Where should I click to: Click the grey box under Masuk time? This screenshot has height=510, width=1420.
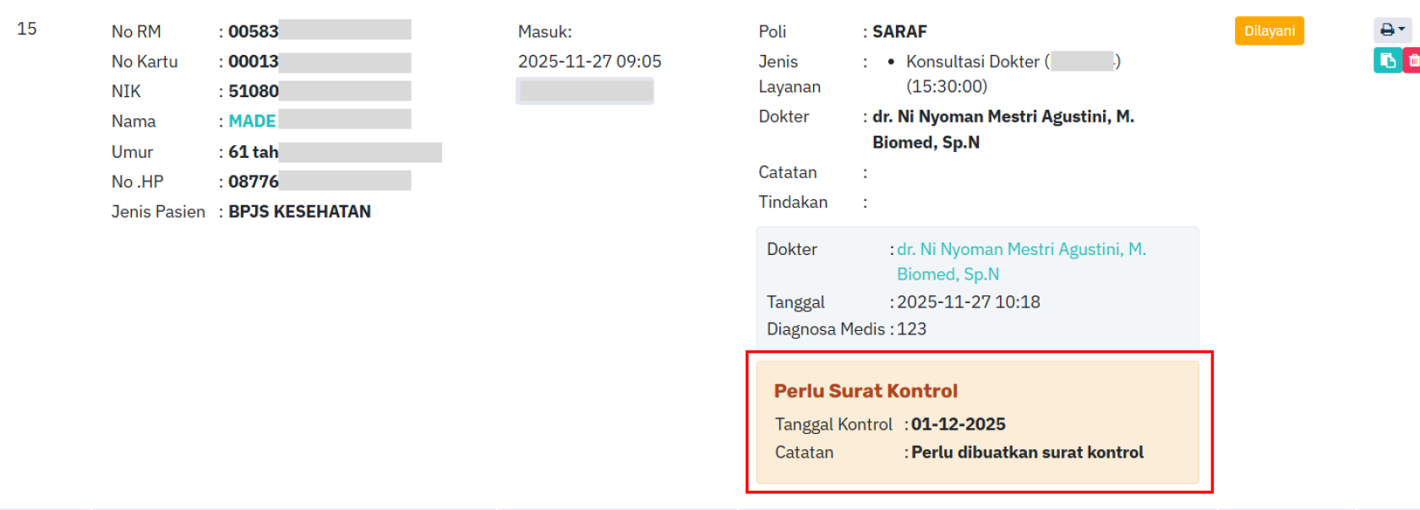(x=584, y=91)
